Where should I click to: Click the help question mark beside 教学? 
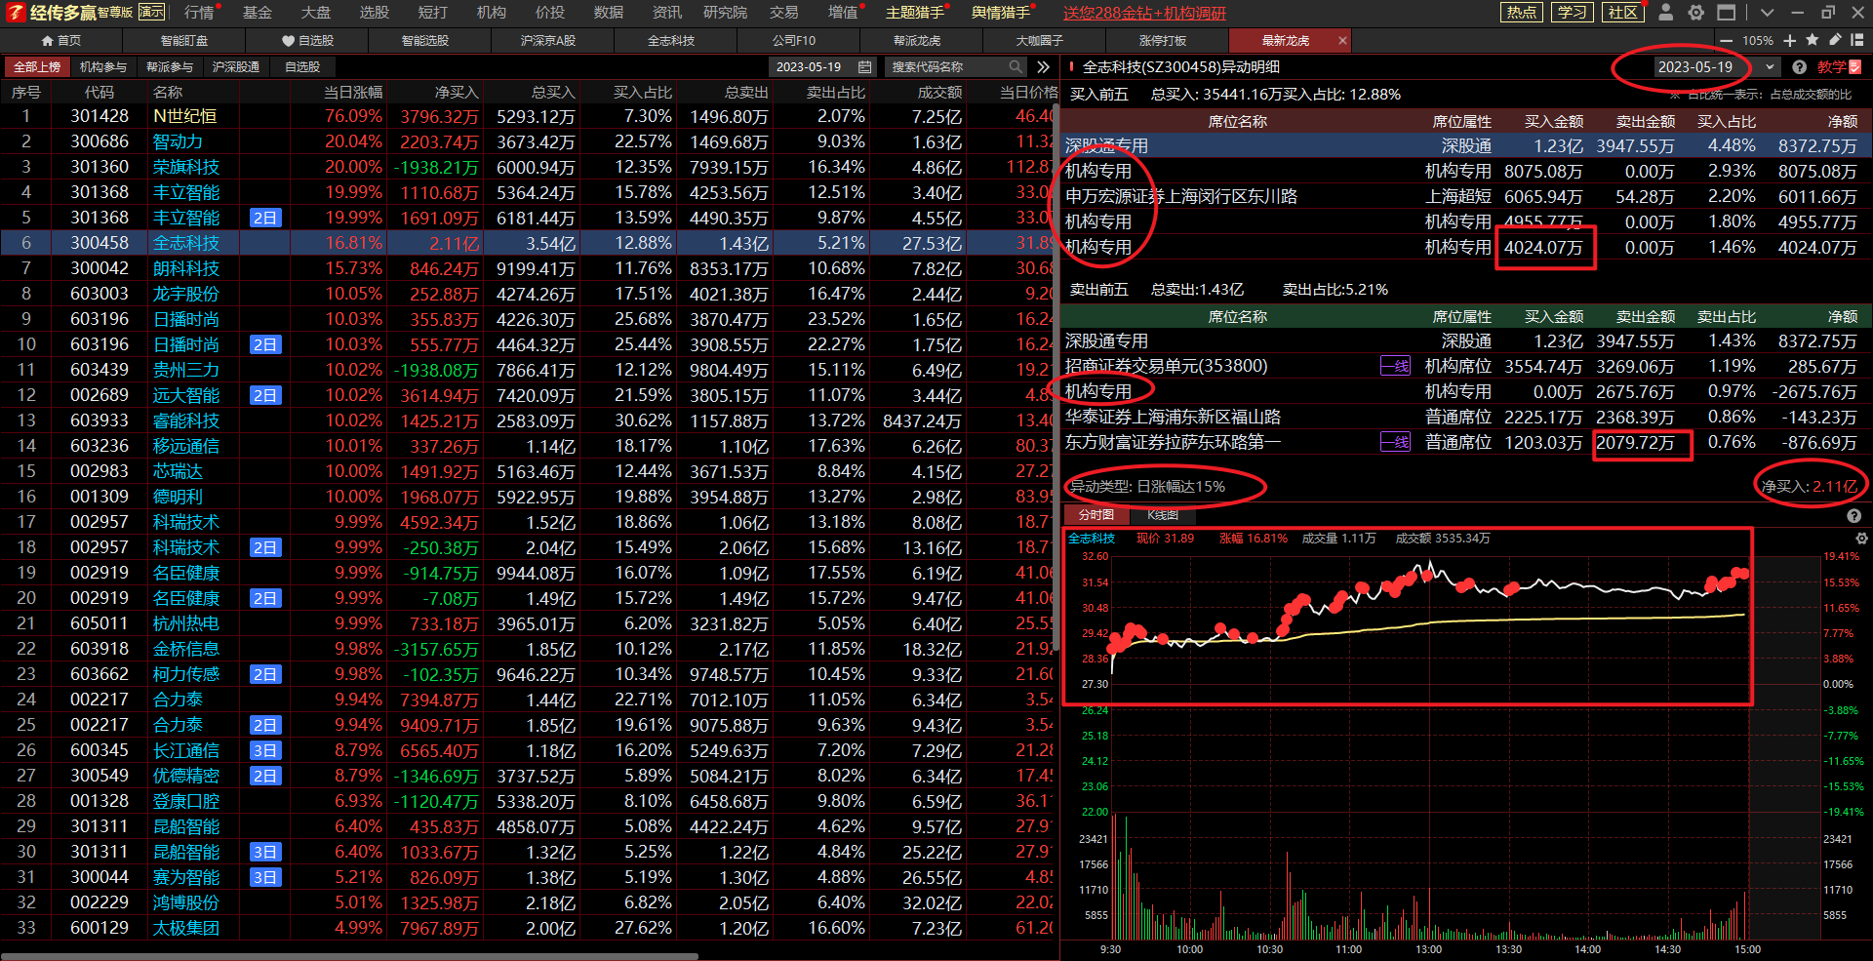point(1800,67)
